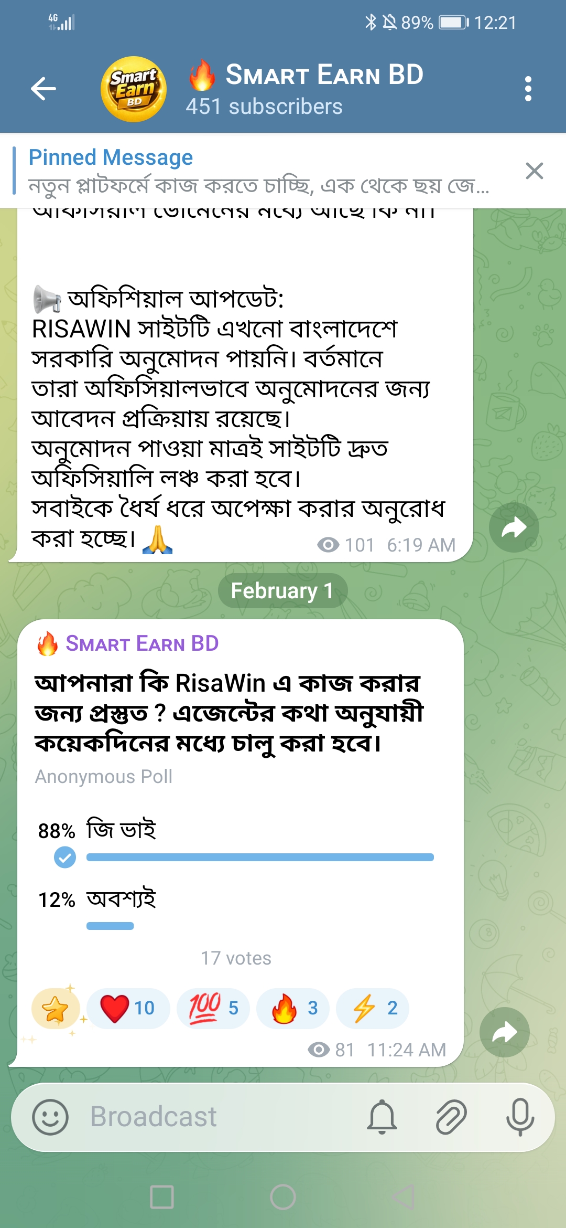Tap the microphone voice record icon

[520, 1117]
